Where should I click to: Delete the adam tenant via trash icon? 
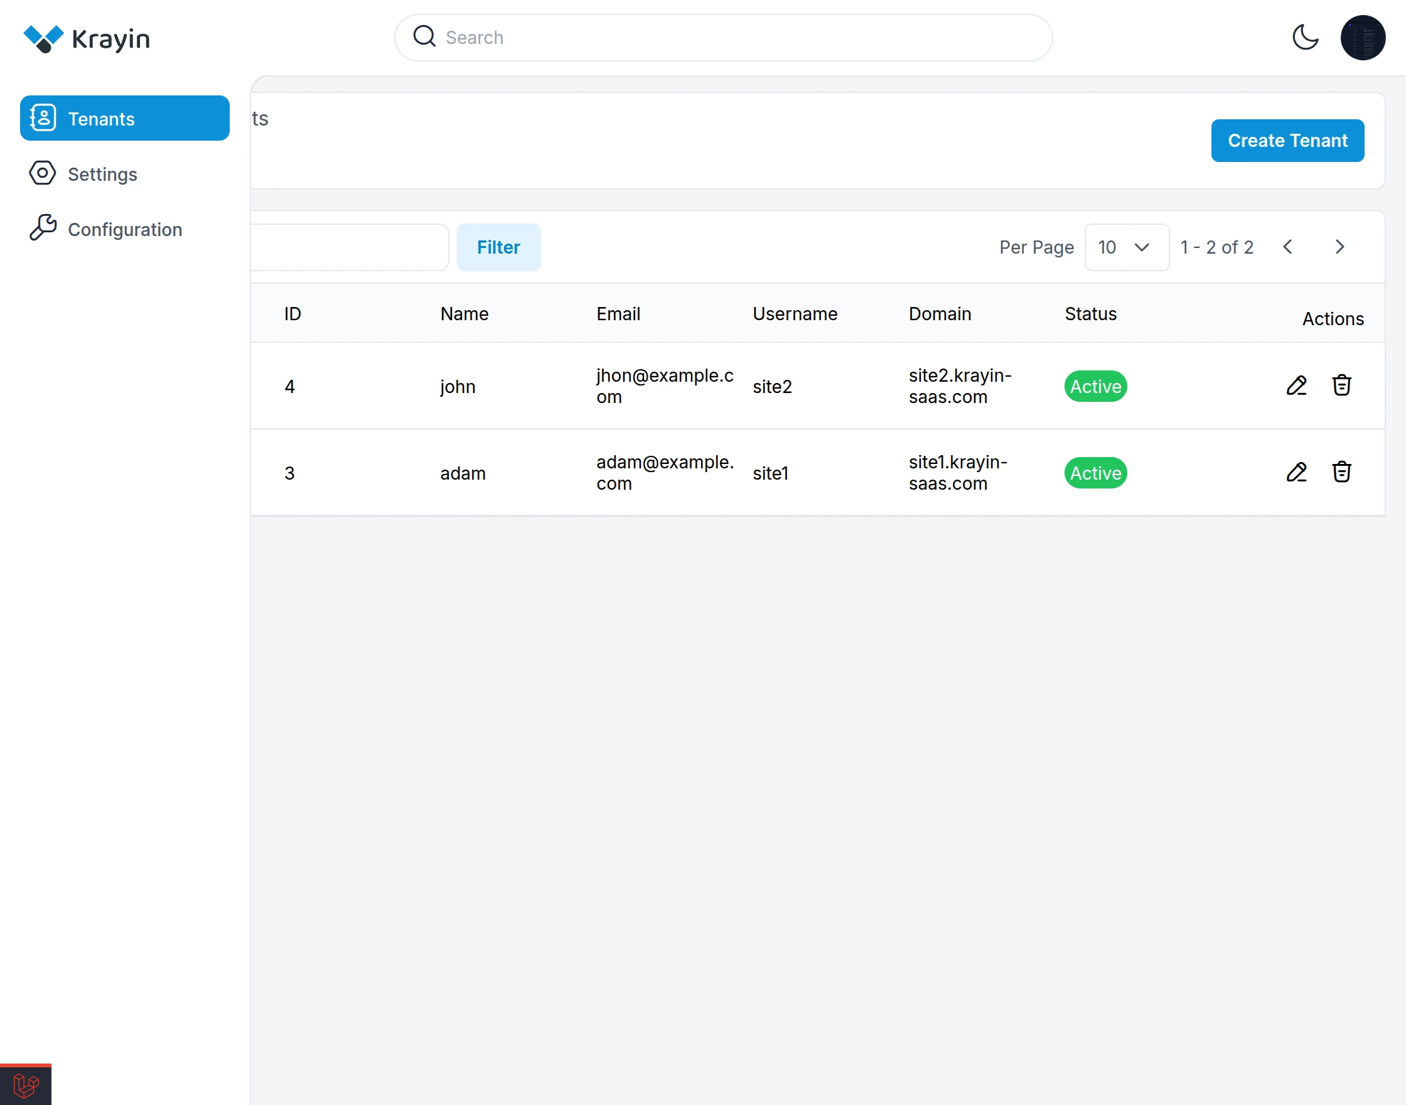1341,472
